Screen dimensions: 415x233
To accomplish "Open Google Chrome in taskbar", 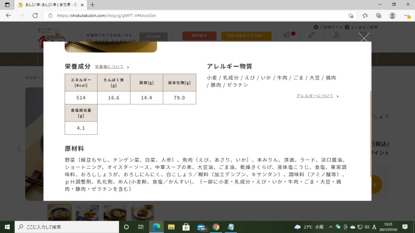I will pos(216,227).
